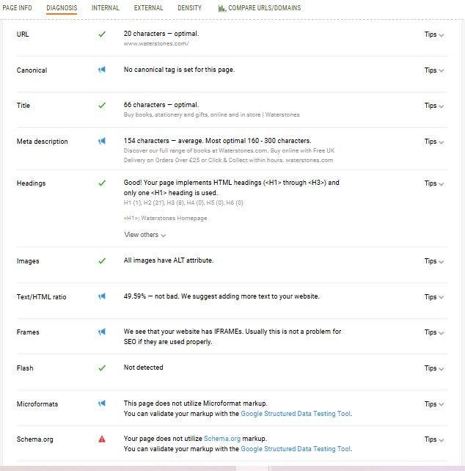Show Tips for the Images row

tap(433, 261)
